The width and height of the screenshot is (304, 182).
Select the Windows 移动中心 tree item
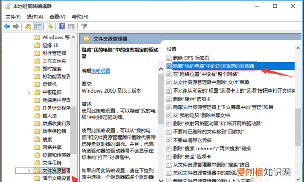(56, 37)
